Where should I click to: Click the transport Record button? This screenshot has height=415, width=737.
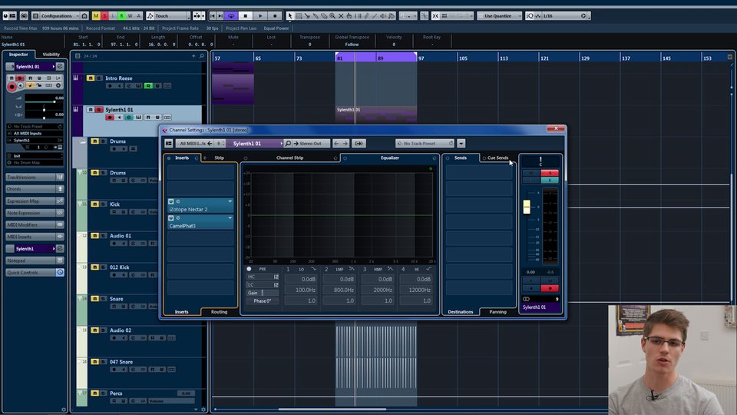(x=276, y=15)
